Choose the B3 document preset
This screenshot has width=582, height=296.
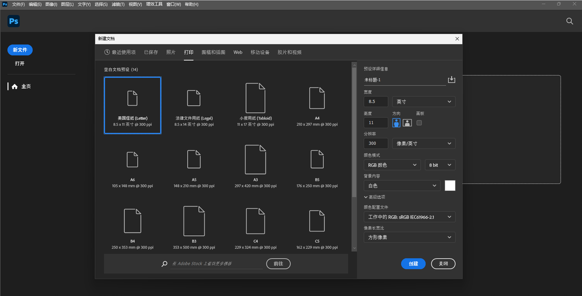click(x=194, y=228)
